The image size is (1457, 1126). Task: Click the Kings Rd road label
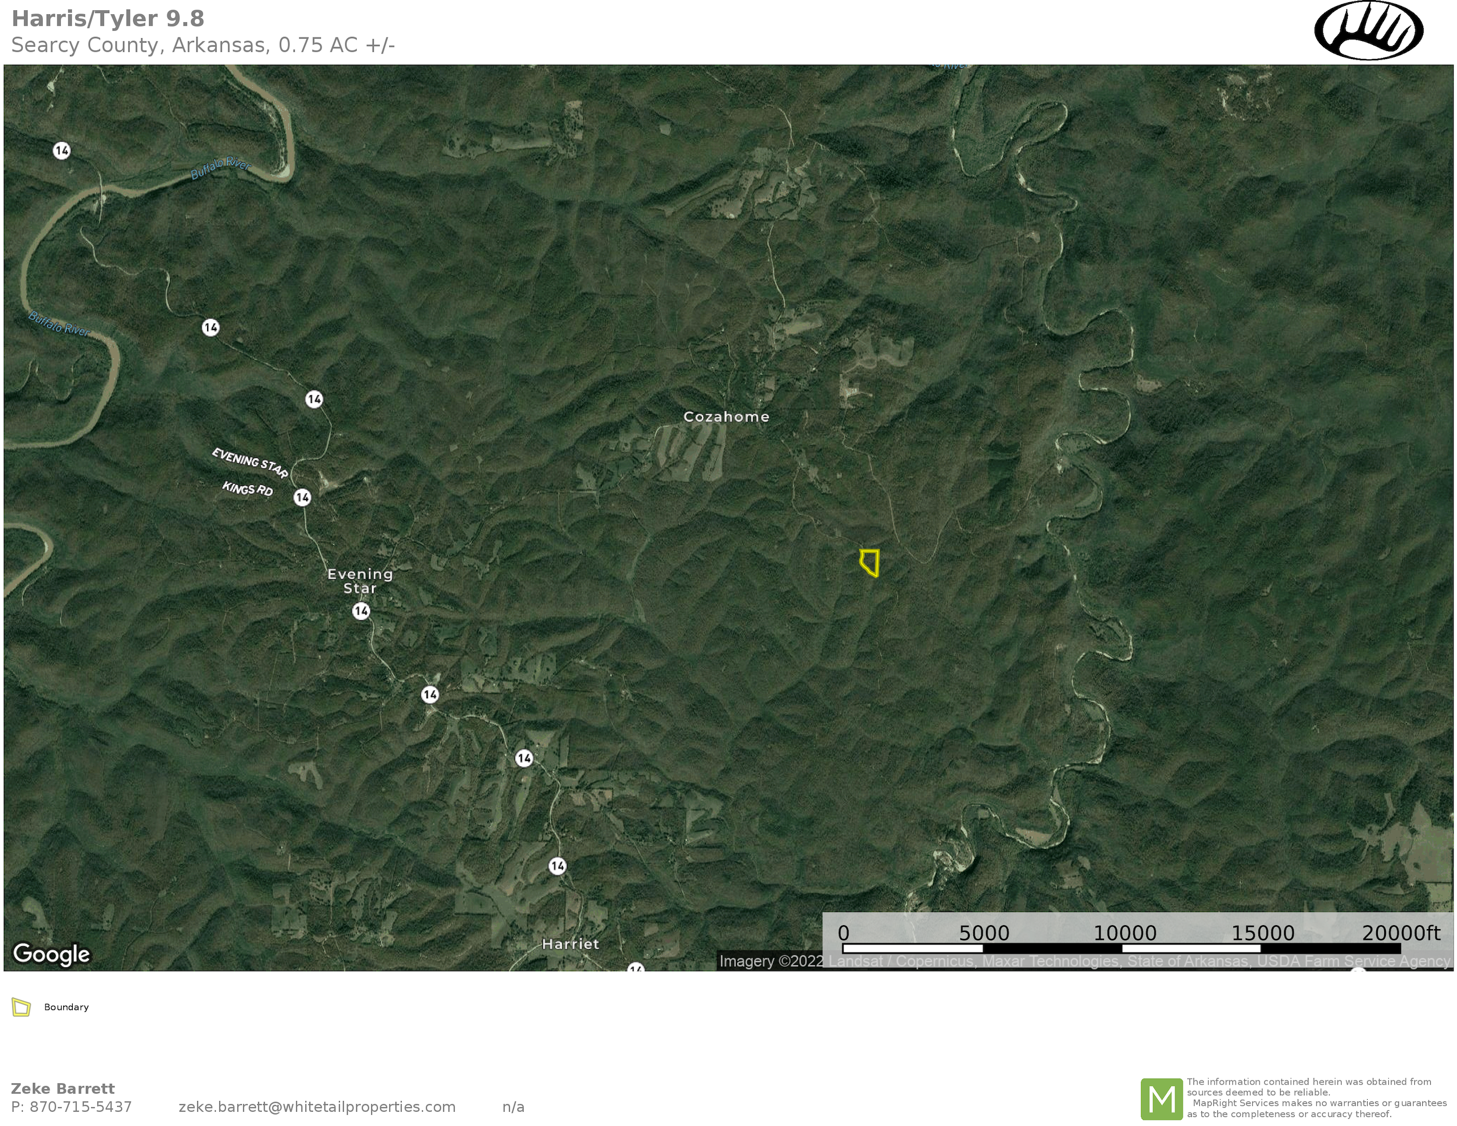(x=248, y=489)
